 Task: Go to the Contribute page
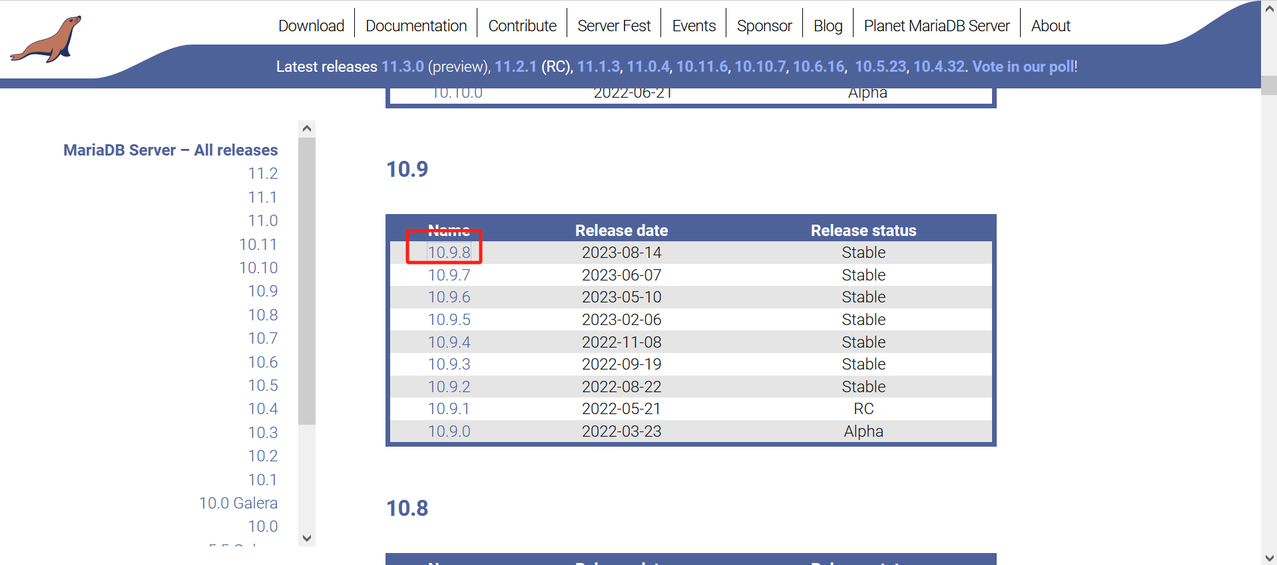click(x=522, y=26)
